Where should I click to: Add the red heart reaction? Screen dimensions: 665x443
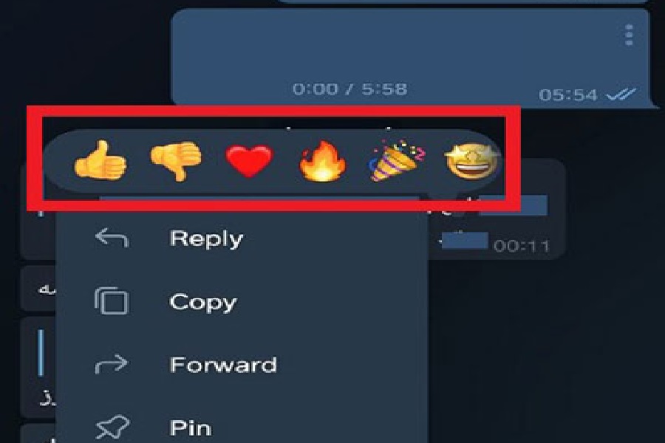click(x=249, y=161)
